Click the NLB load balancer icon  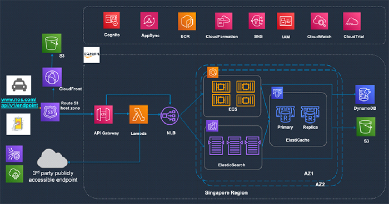169,116
